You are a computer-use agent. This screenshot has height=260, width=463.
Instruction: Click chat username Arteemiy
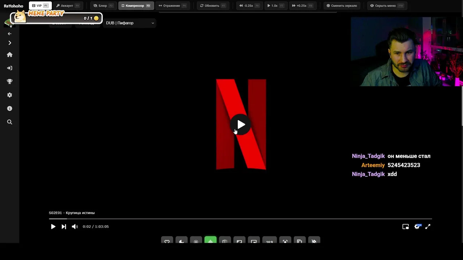[373, 165]
